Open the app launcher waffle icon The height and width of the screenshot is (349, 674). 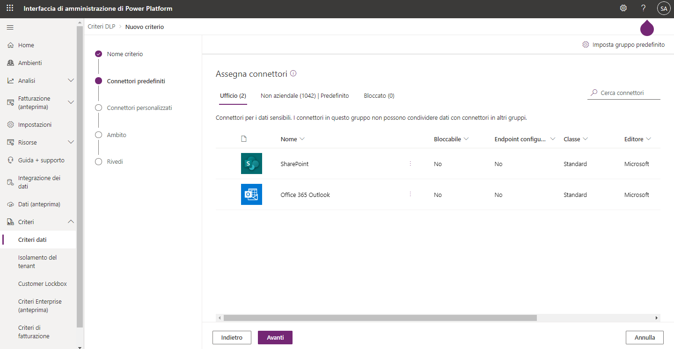(10, 8)
